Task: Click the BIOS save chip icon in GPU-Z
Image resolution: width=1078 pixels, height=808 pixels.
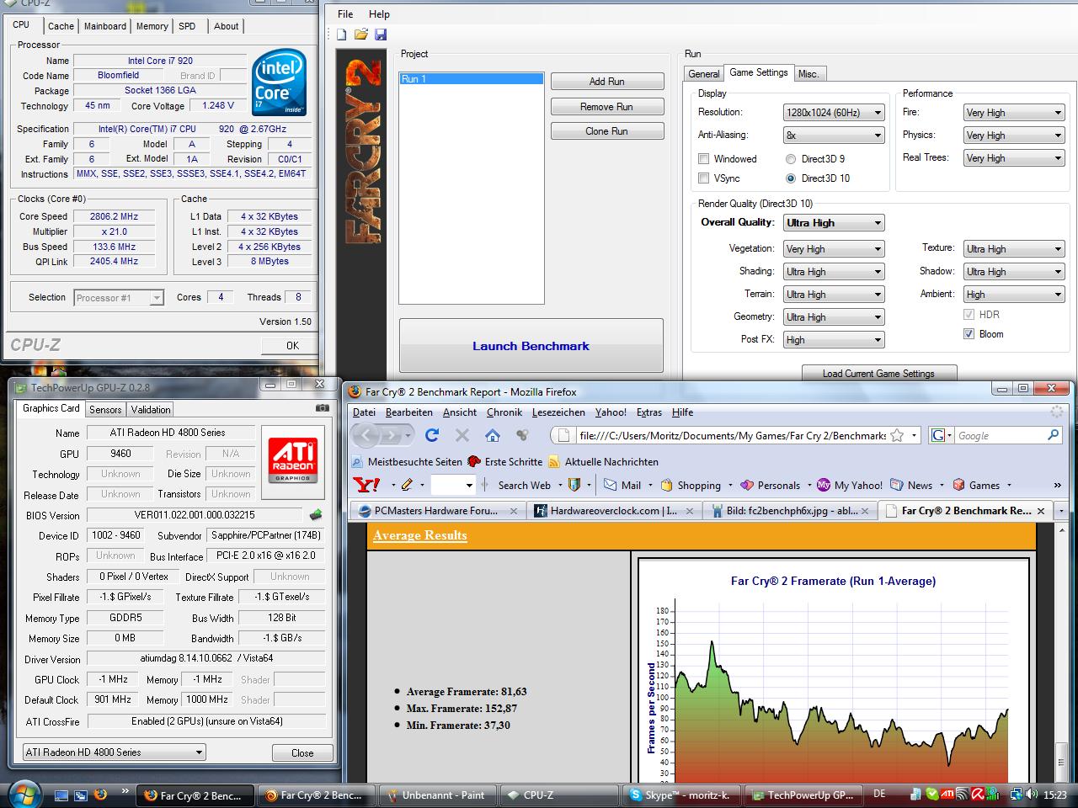Action: (x=316, y=514)
